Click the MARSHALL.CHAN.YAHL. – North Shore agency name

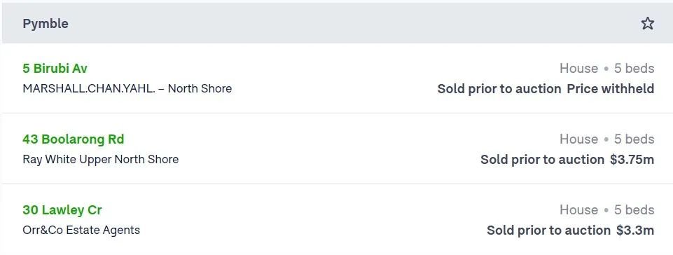127,88
